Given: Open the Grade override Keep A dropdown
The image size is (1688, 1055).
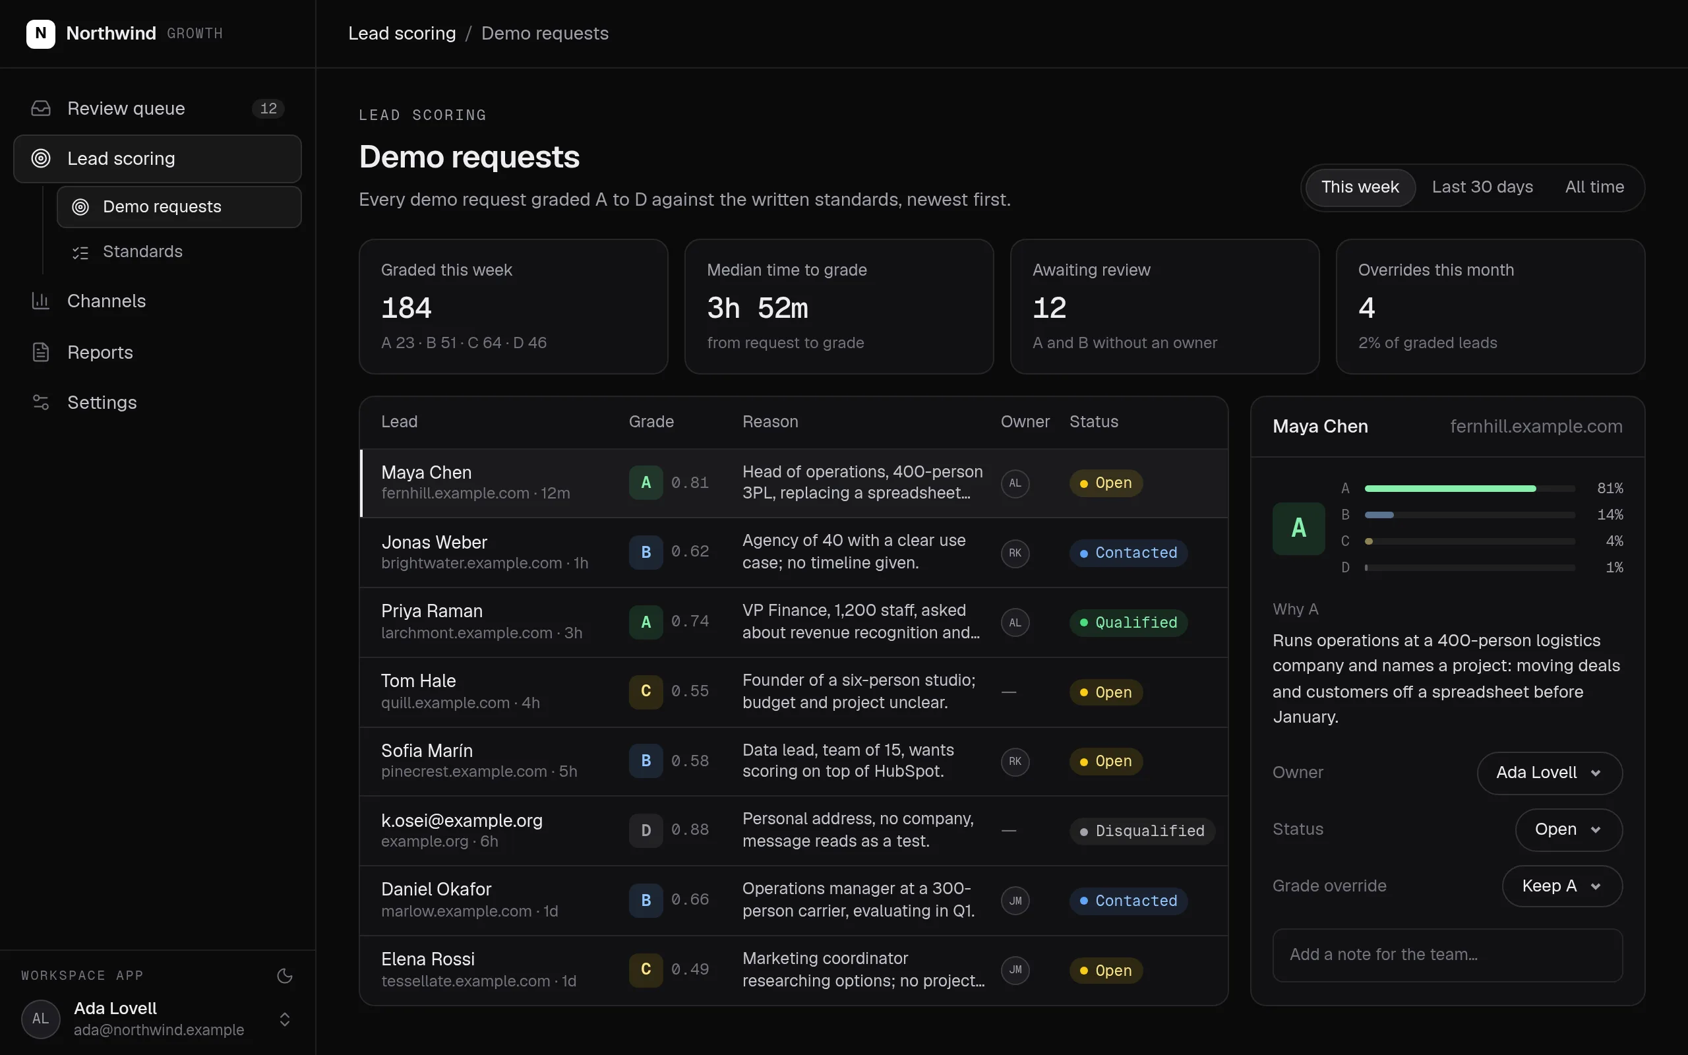Looking at the screenshot, I should click(1562, 886).
